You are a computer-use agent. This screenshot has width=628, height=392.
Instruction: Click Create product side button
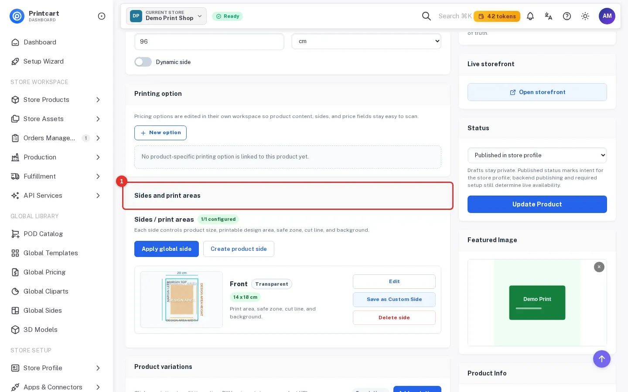pos(239,249)
